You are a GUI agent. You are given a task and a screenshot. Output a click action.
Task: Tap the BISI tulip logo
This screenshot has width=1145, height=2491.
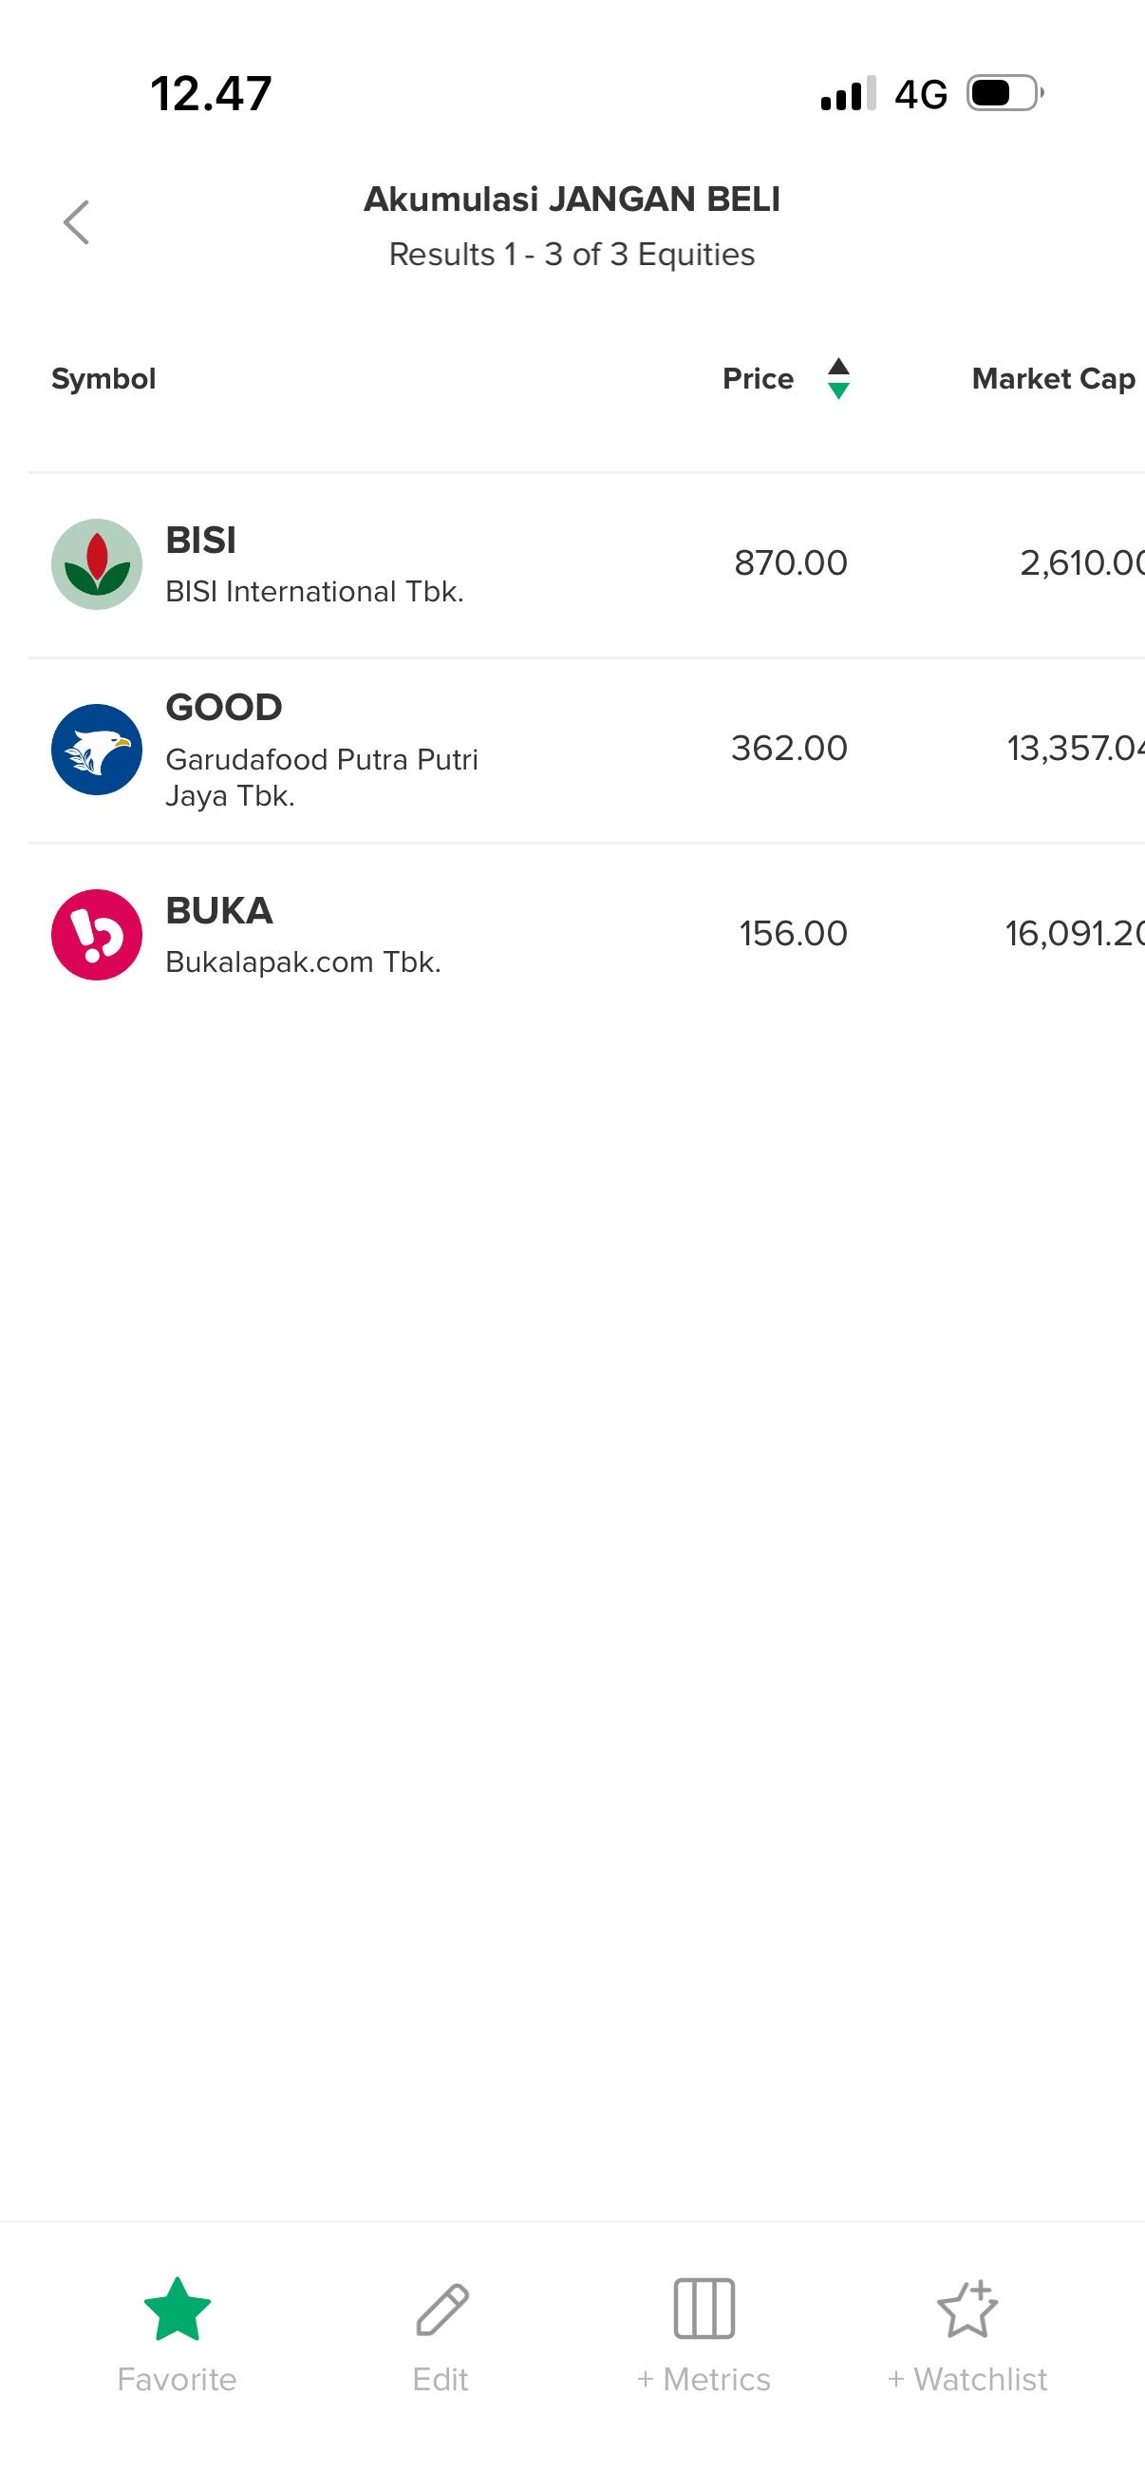[x=97, y=563]
